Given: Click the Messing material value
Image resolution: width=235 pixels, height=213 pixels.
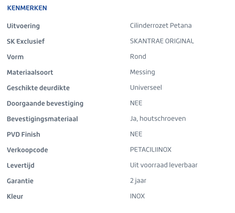Looking at the screenshot, I should coord(142,72).
